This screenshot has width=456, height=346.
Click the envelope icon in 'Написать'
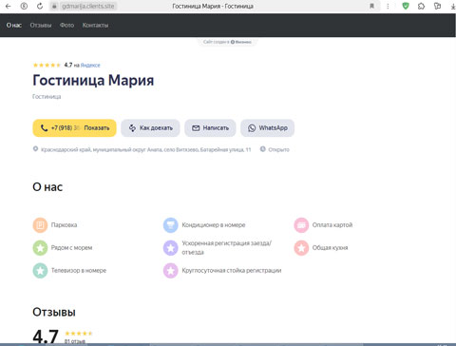tap(196, 128)
